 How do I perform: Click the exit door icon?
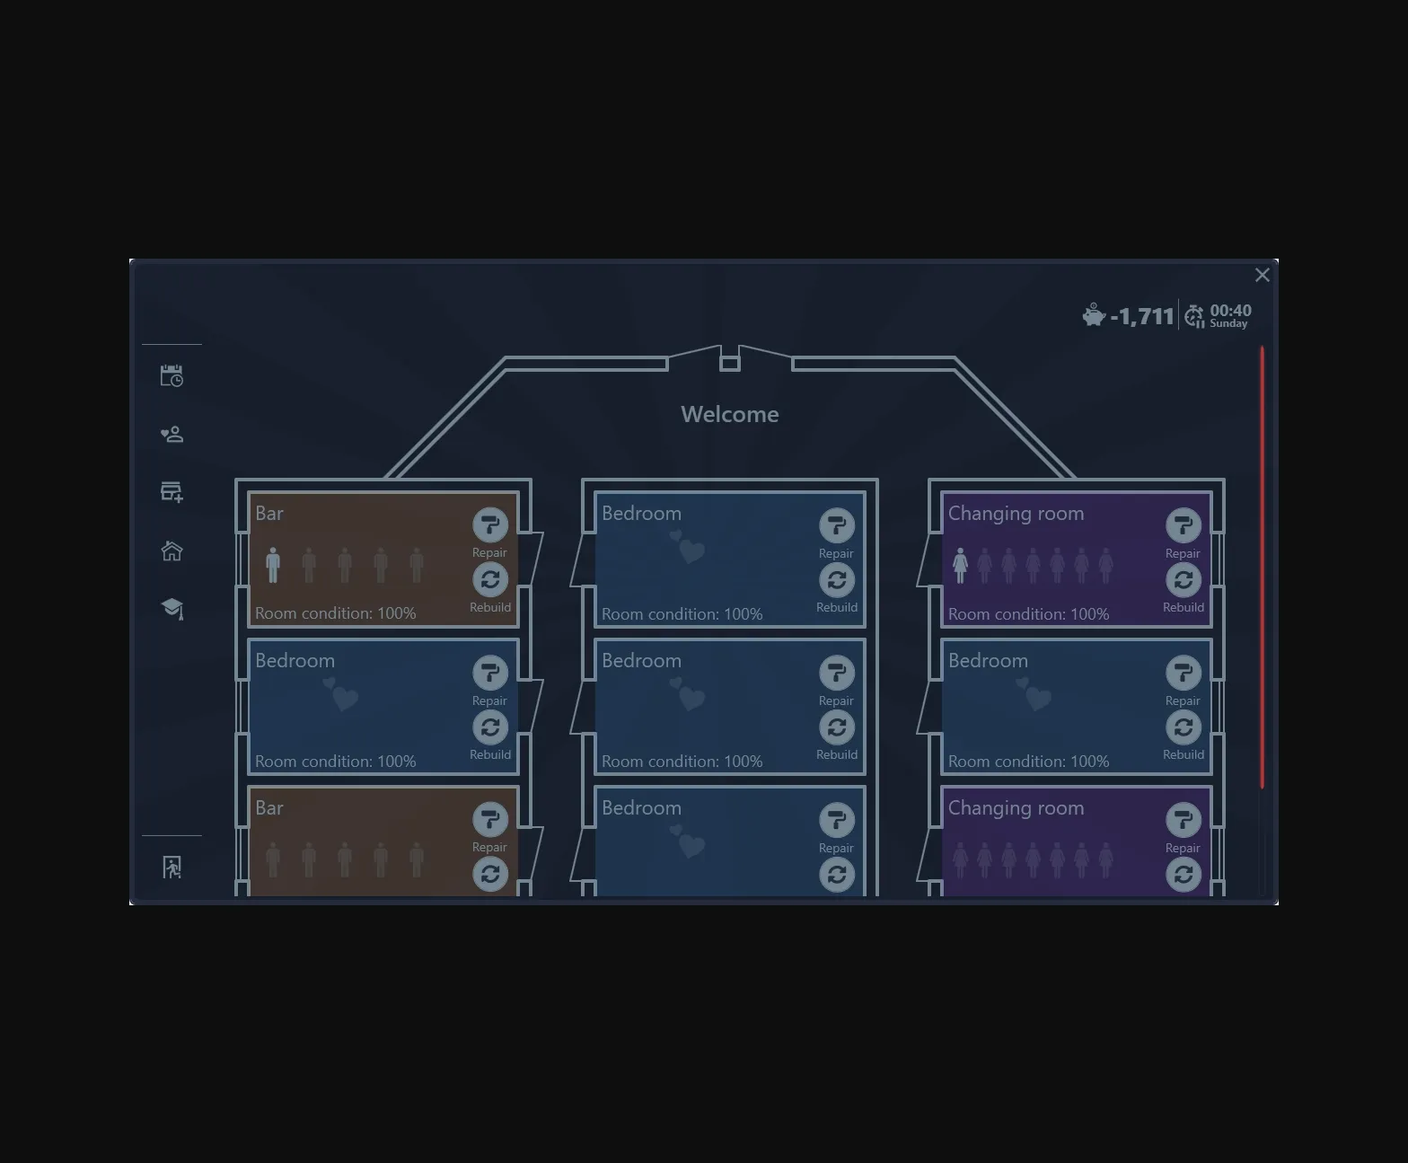click(172, 868)
